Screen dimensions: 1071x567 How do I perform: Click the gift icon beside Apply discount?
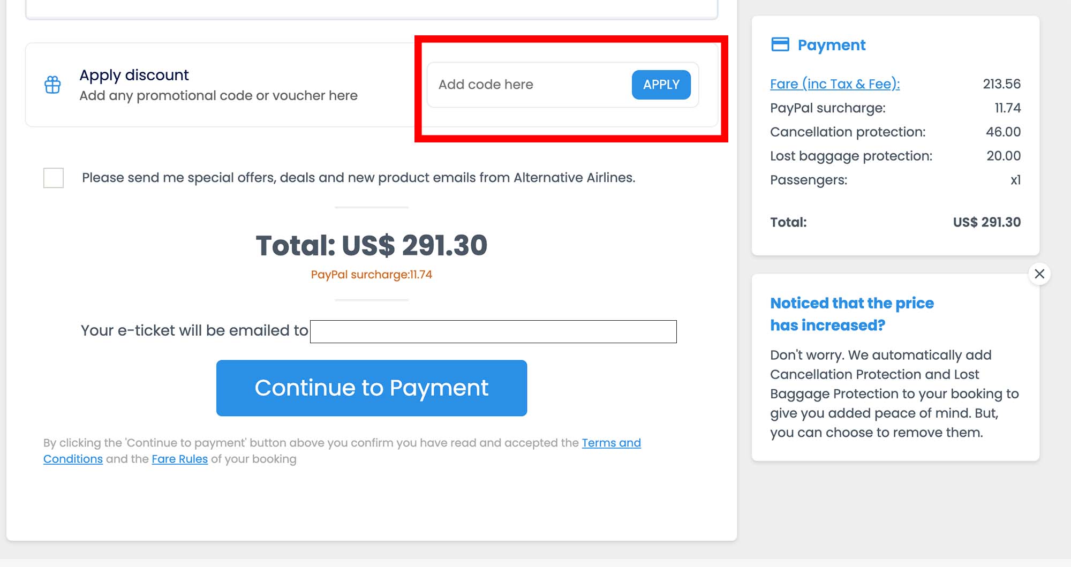coord(53,85)
